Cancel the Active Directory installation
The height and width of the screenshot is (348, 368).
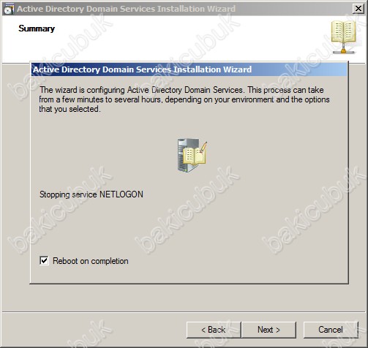331,330
